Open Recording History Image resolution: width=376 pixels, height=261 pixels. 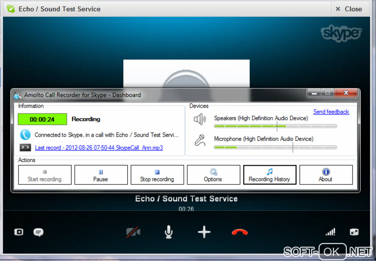point(270,175)
